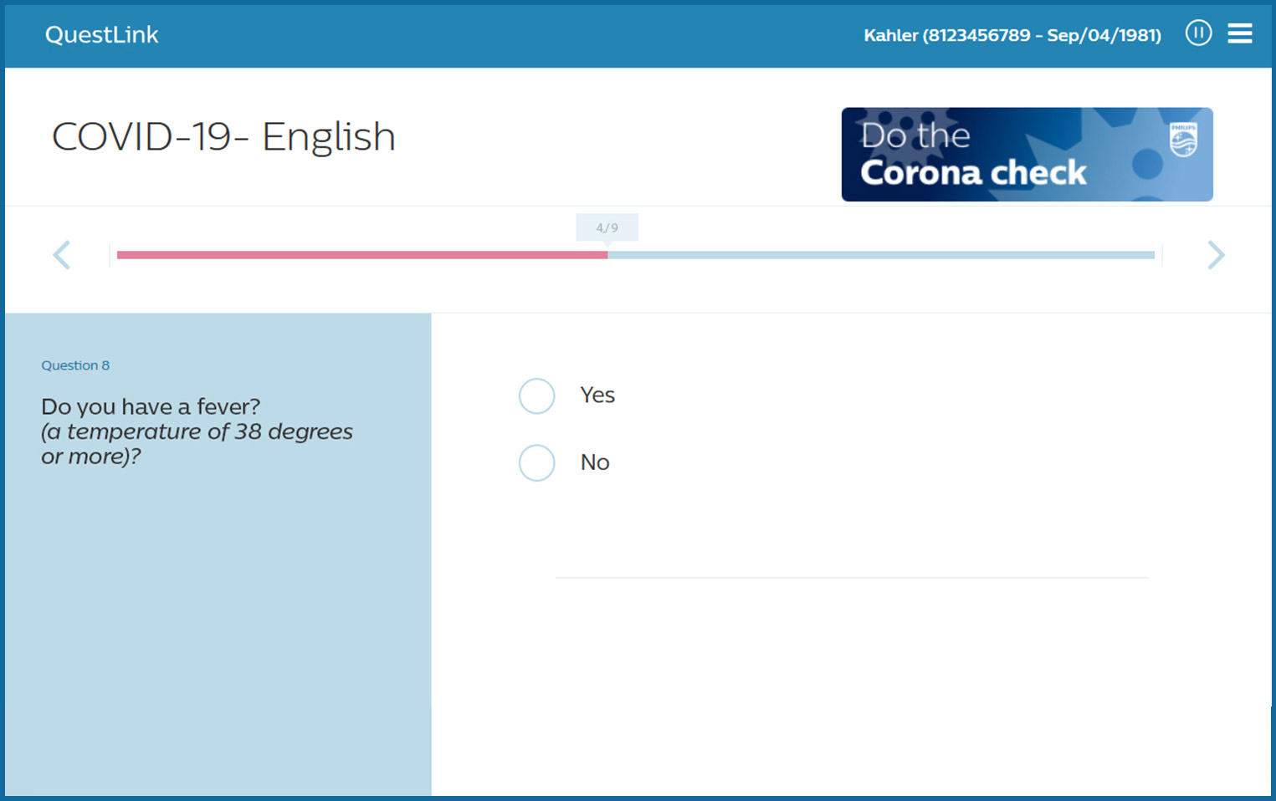This screenshot has width=1276, height=801.
Task: Advance with the right chevron arrow
Action: point(1216,255)
